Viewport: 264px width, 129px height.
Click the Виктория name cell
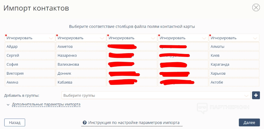coord(30,73)
